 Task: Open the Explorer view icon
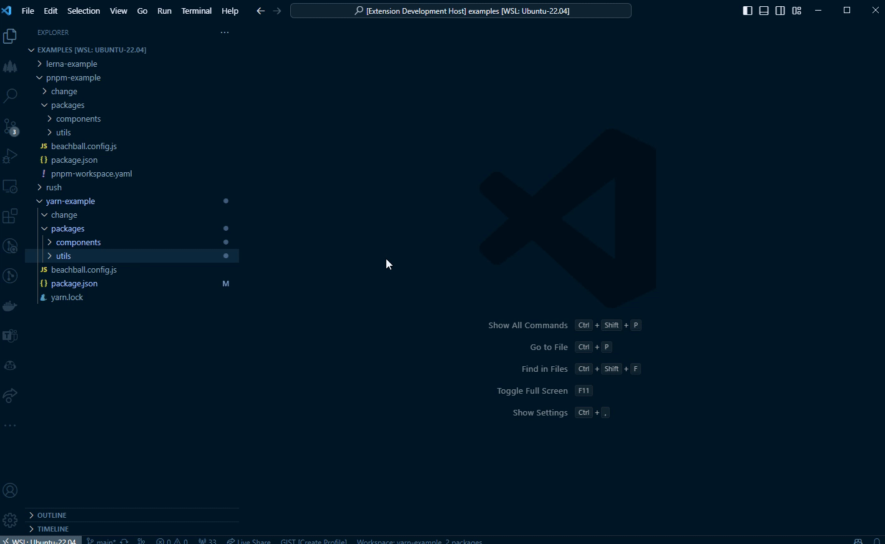[x=10, y=36]
